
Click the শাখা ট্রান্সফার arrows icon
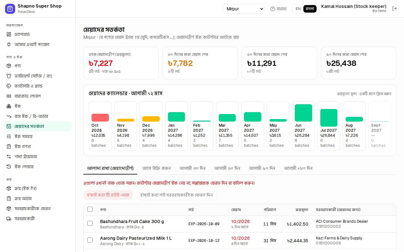[9, 157]
